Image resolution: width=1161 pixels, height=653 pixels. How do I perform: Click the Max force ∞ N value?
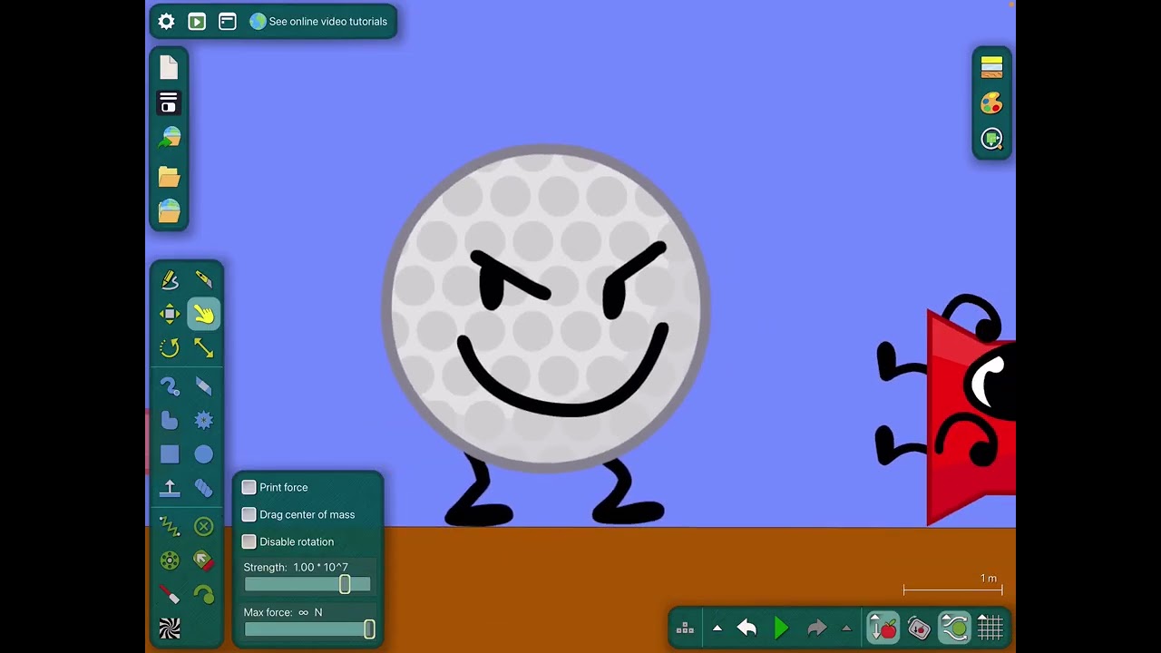point(310,612)
